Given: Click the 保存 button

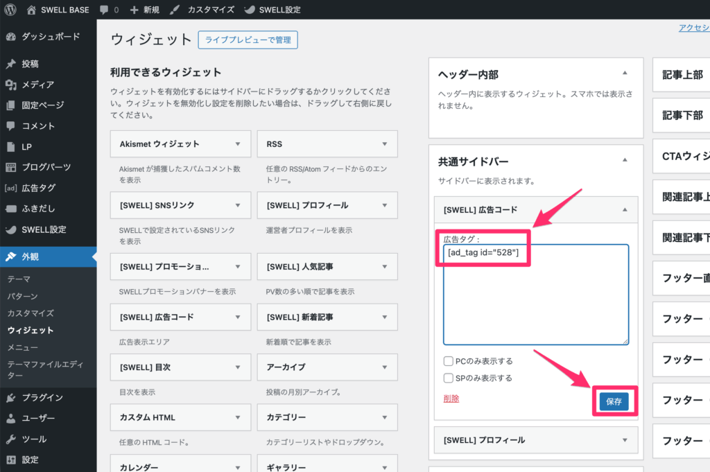Looking at the screenshot, I should pyautogui.click(x=614, y=401).
